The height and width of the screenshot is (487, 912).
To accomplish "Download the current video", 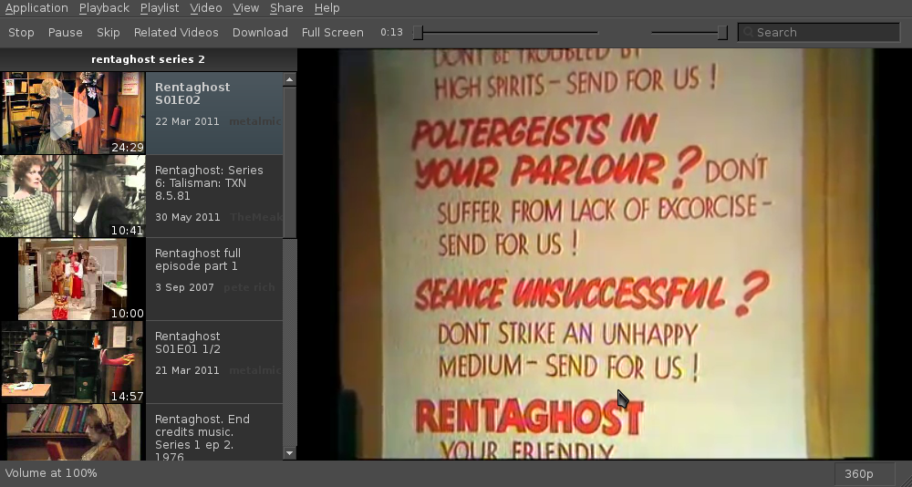I will [x=260, y=33].
